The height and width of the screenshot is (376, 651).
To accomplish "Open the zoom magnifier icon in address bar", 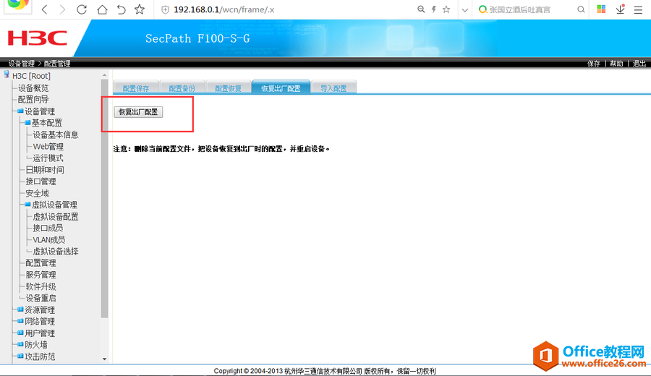I will point(421,9).
